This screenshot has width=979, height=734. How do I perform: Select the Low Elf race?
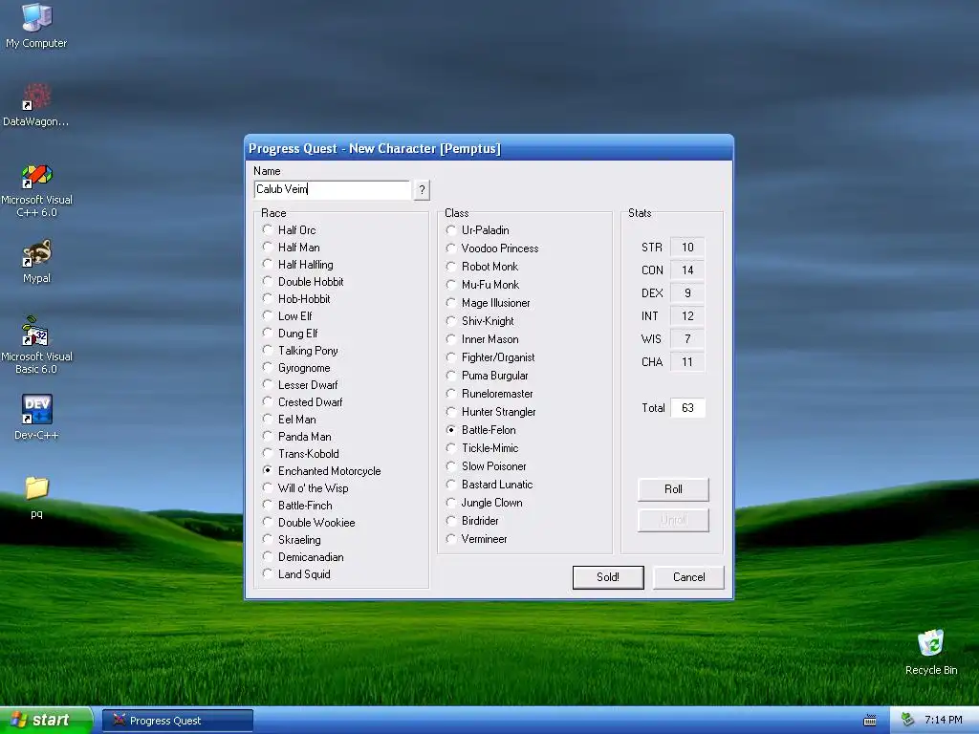pos(288,315)
